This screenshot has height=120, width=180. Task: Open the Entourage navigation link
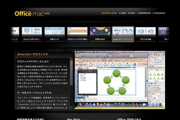(x=159, y=13)
